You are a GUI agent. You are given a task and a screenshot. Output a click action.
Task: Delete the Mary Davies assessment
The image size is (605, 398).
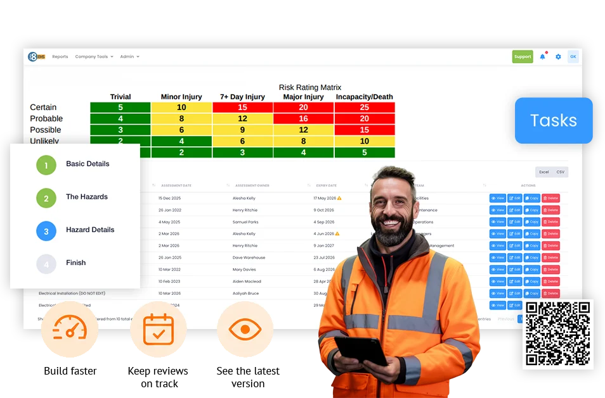click(550, 270)
